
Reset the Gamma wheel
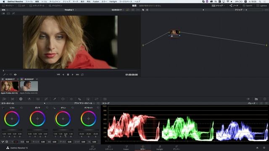47,108
